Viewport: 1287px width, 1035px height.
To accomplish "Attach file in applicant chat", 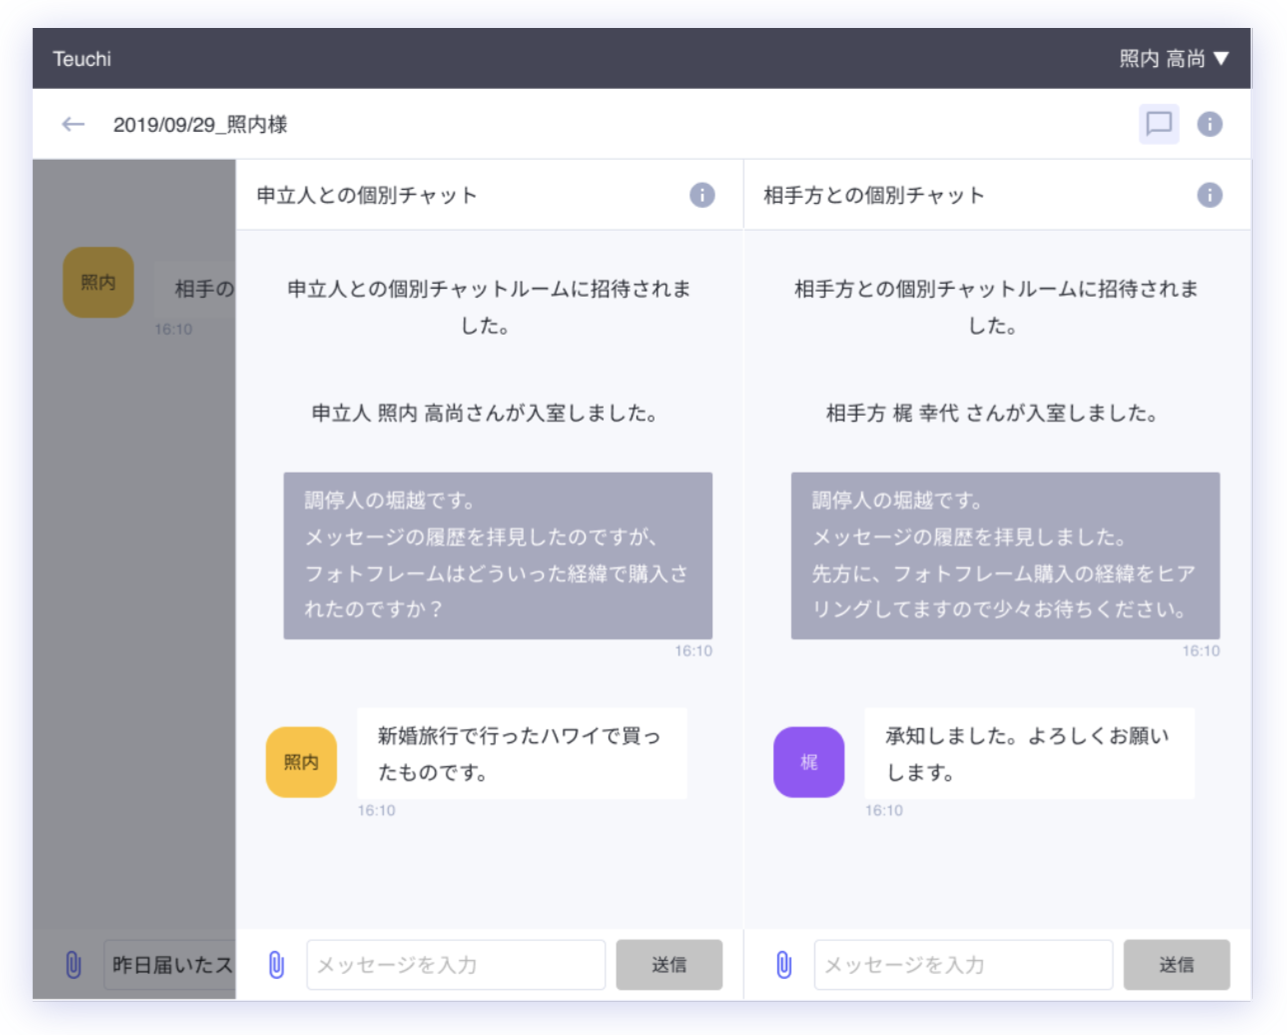I will [277, 965].
